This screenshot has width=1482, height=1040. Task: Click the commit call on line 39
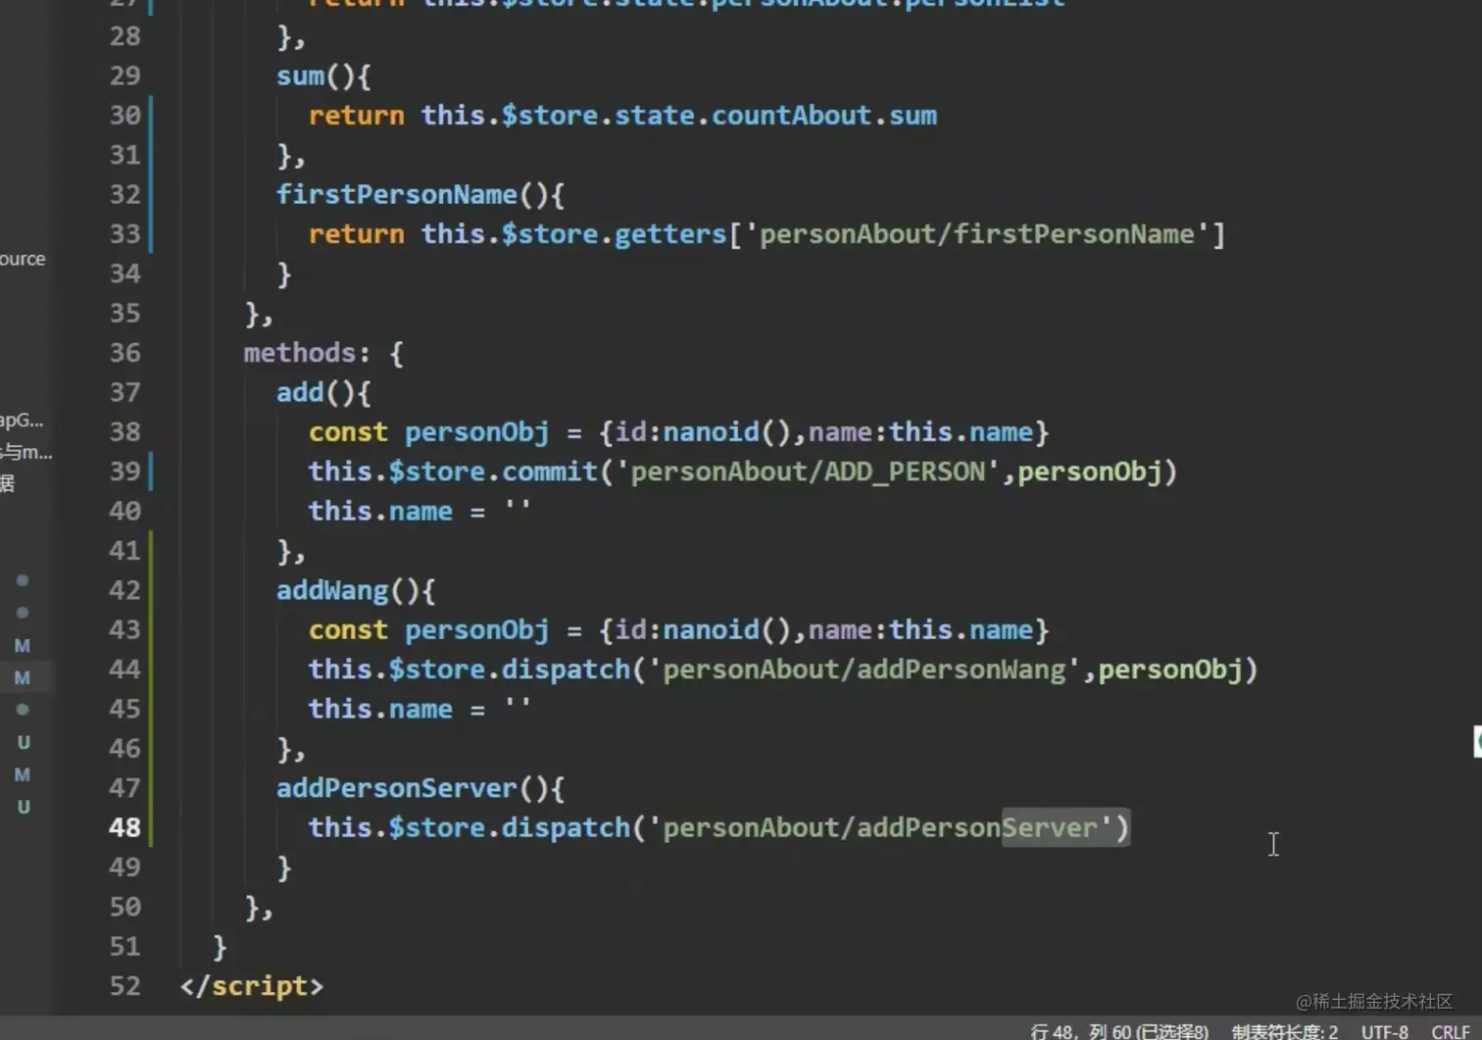point(550,471)
